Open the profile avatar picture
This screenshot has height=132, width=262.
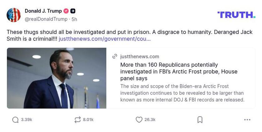tap(14, 15)
